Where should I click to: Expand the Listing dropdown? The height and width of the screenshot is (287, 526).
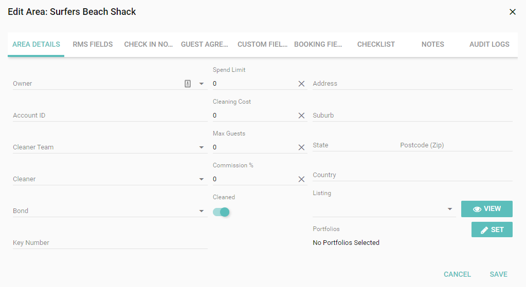[449, 209]
